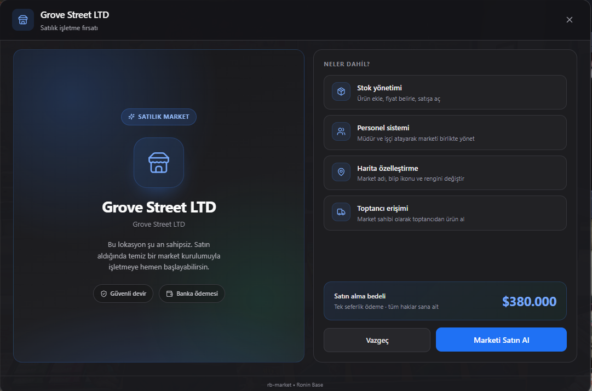The image size is (592, 391).
Task: Cancel the purchase with Vazgeç
Action: 377,340
